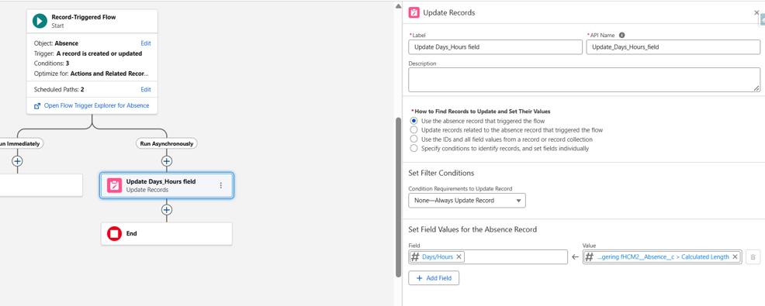The height and width of the screenshot is (306, 765).
Task: Edit the Scheduled Paths
Action: click(x=146, y=90)
